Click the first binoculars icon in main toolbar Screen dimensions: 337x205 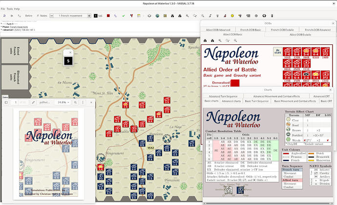172,16
